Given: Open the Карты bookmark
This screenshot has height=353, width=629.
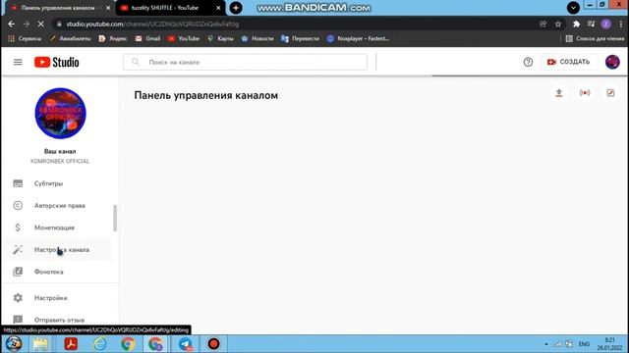Looking at the screenshot, I should pyautogui.click(x=220, y=38).
